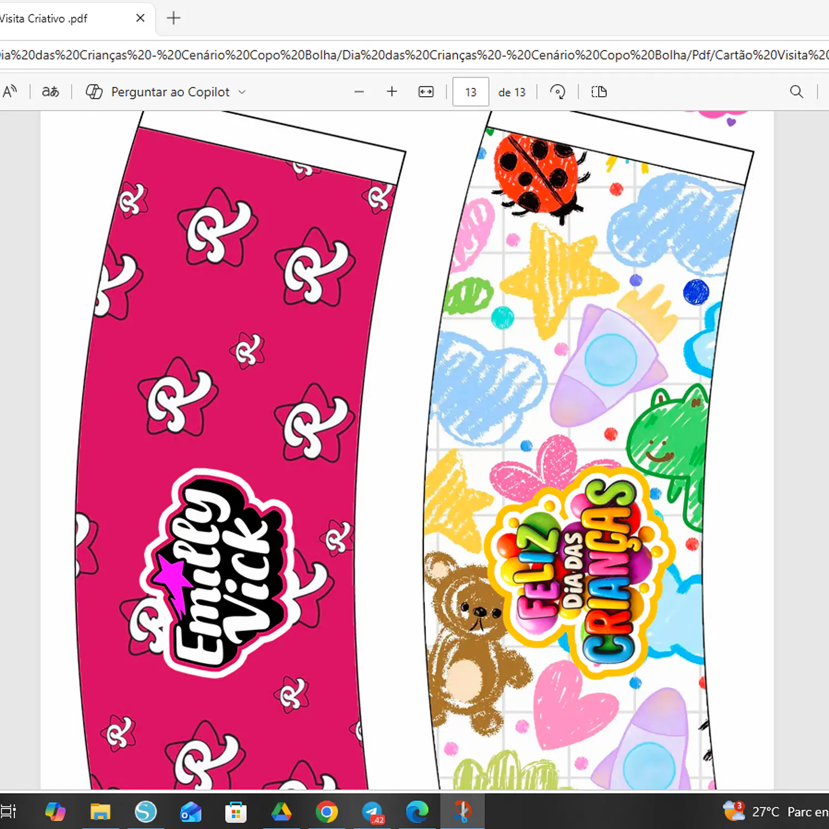Rotate the PDF page
The image size is (829, 829).
558,92
